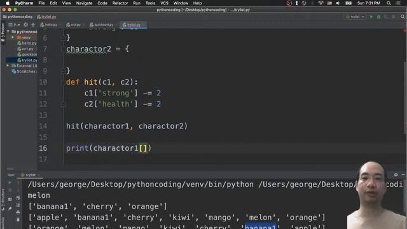Viewport: 407px width, 229px height.
Task: Click the print icon in Run panel
Action: [18, 212]
